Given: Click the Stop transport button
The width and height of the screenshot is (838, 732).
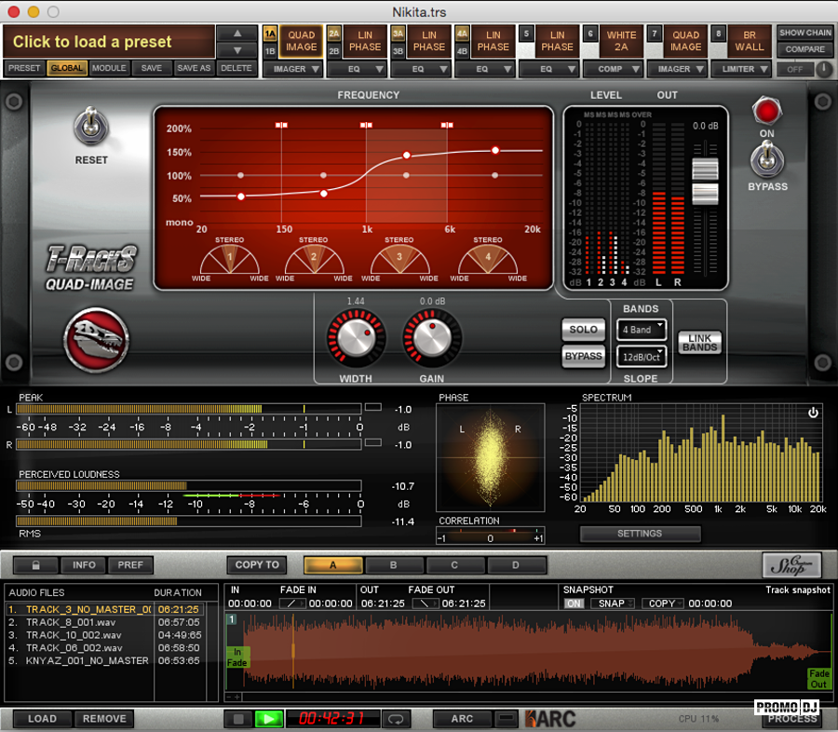Looking at the screenshot, I should point(238,719).
